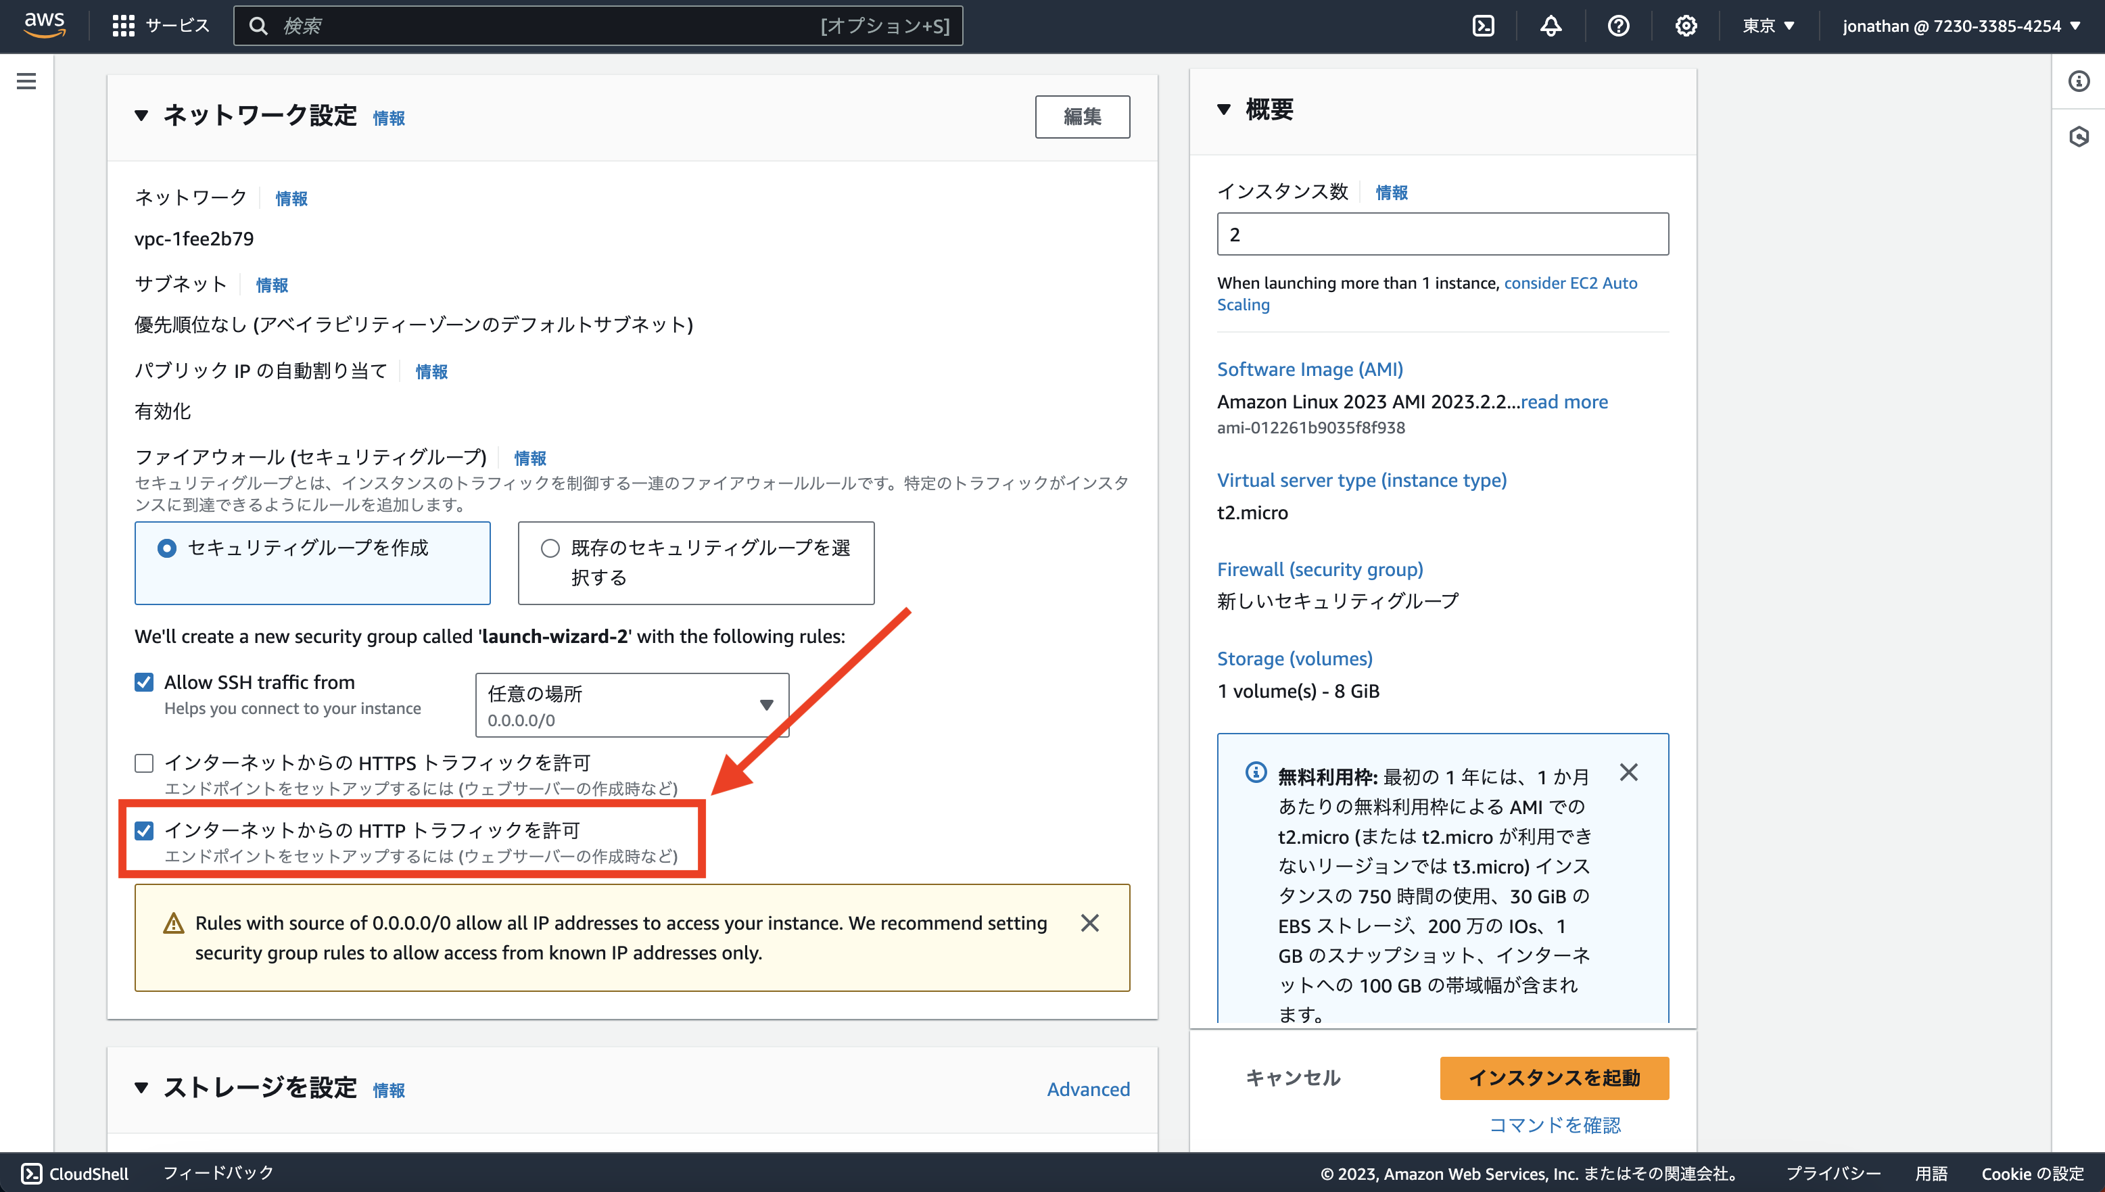This screenshot has height=1192, width=2105.
Task: Open the info panel icon on right edge
Action: click(x=2079, y=81)
